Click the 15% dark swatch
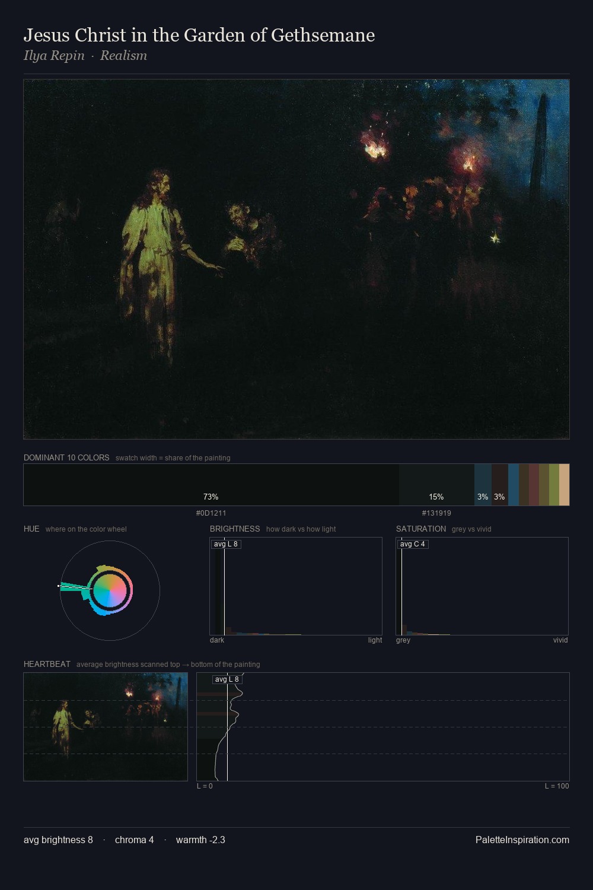Screen dimensions: 593x890 pos(436,485)
